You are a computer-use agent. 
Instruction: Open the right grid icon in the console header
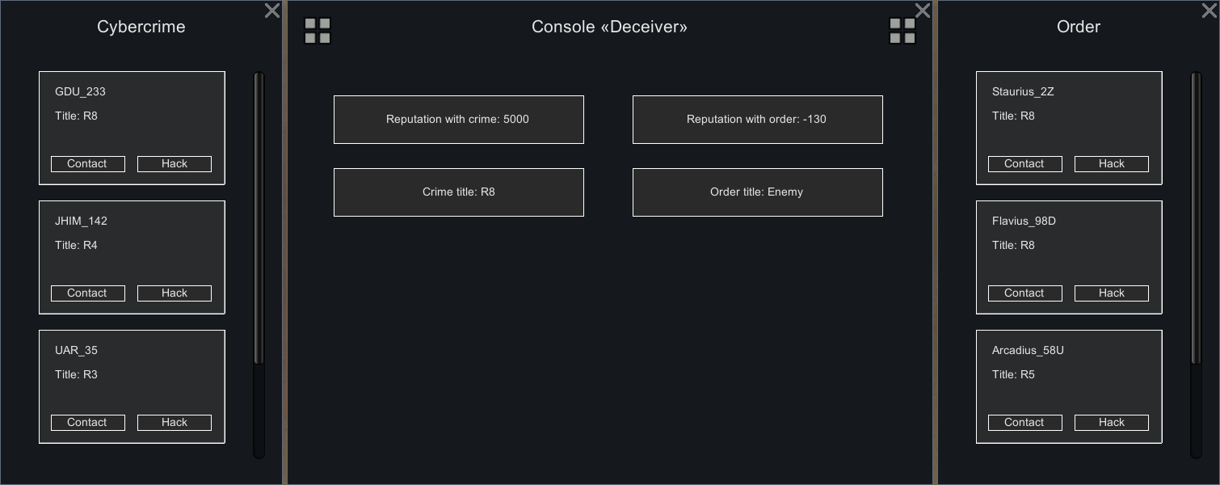(x=902, y=31)
